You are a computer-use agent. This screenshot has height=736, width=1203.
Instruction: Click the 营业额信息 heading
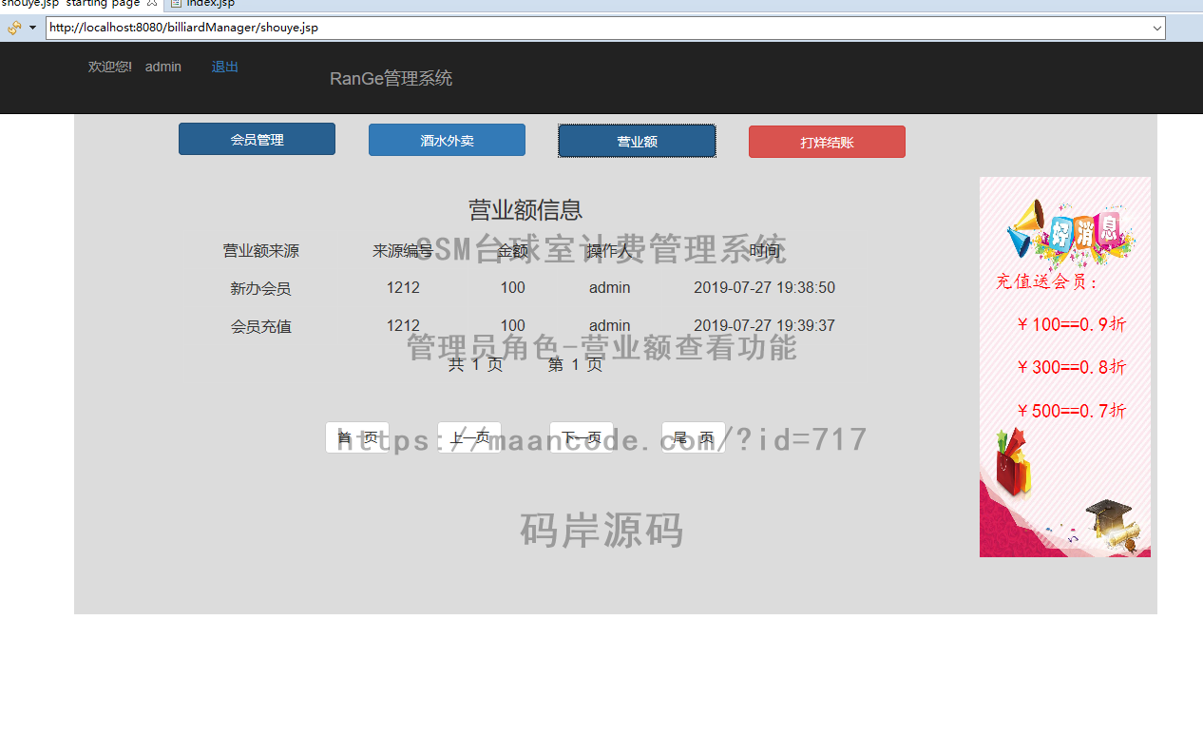click(x=525, y=210)
